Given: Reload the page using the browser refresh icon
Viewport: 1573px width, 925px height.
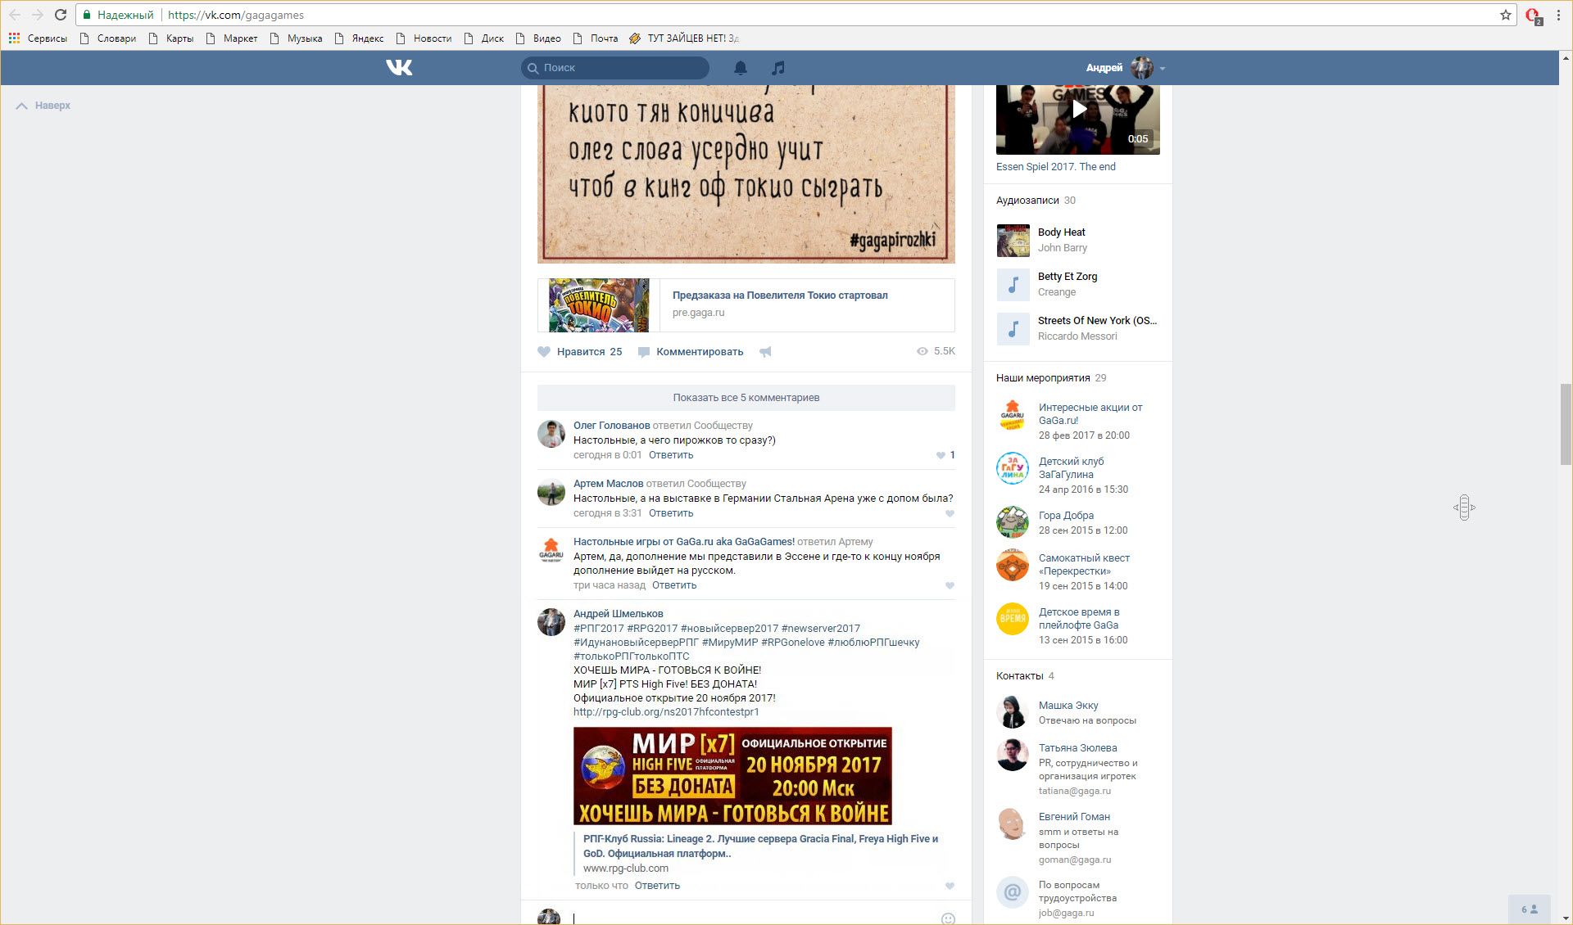Looking at the screenshot, I should [x=61, y=15].
